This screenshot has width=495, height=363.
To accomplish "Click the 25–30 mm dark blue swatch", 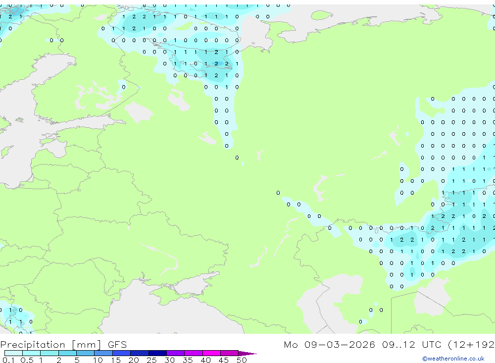I will click(157, 353).
